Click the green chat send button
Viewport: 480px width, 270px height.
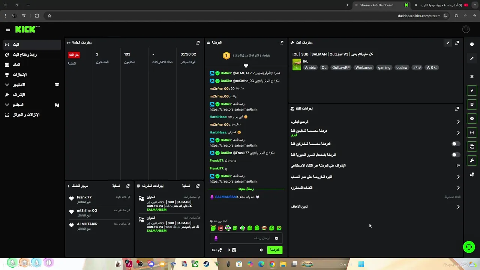[x=275, y=250]
